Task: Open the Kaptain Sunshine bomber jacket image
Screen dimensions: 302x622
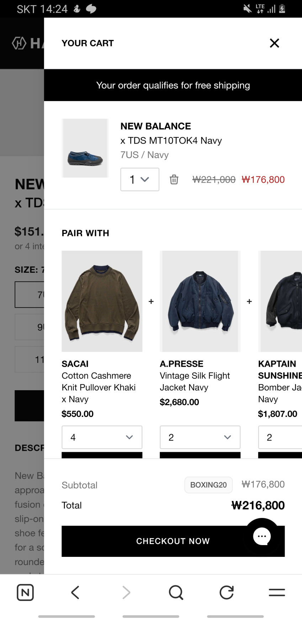Action: (281, 301)
